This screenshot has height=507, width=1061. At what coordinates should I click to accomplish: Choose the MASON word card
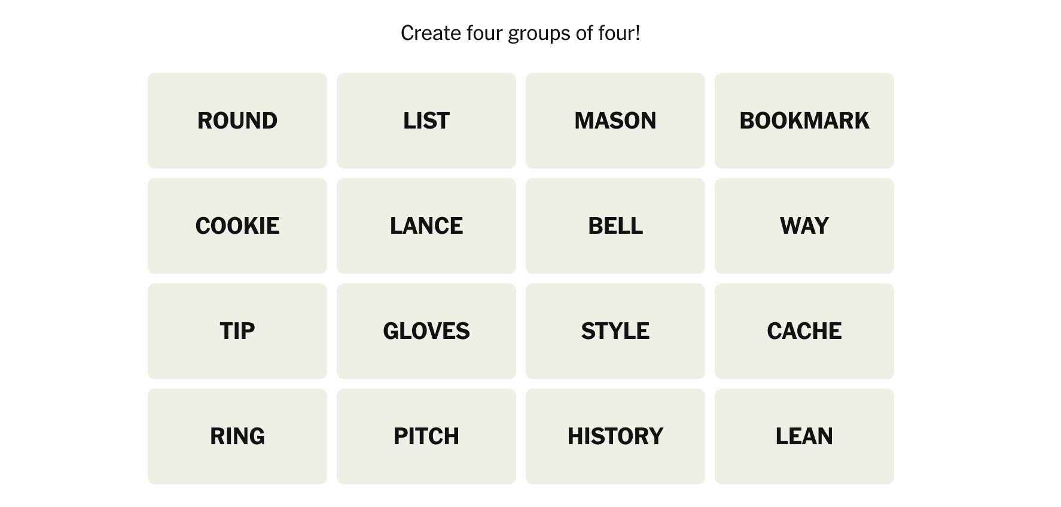(x=615, y=121)
